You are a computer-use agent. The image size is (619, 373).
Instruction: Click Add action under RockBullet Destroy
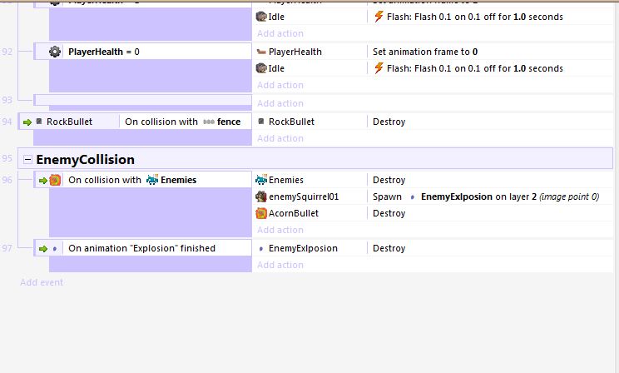(x=280, y=138)
